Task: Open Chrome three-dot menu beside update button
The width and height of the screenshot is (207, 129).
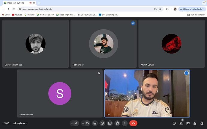Action: [x=204, y=9]
